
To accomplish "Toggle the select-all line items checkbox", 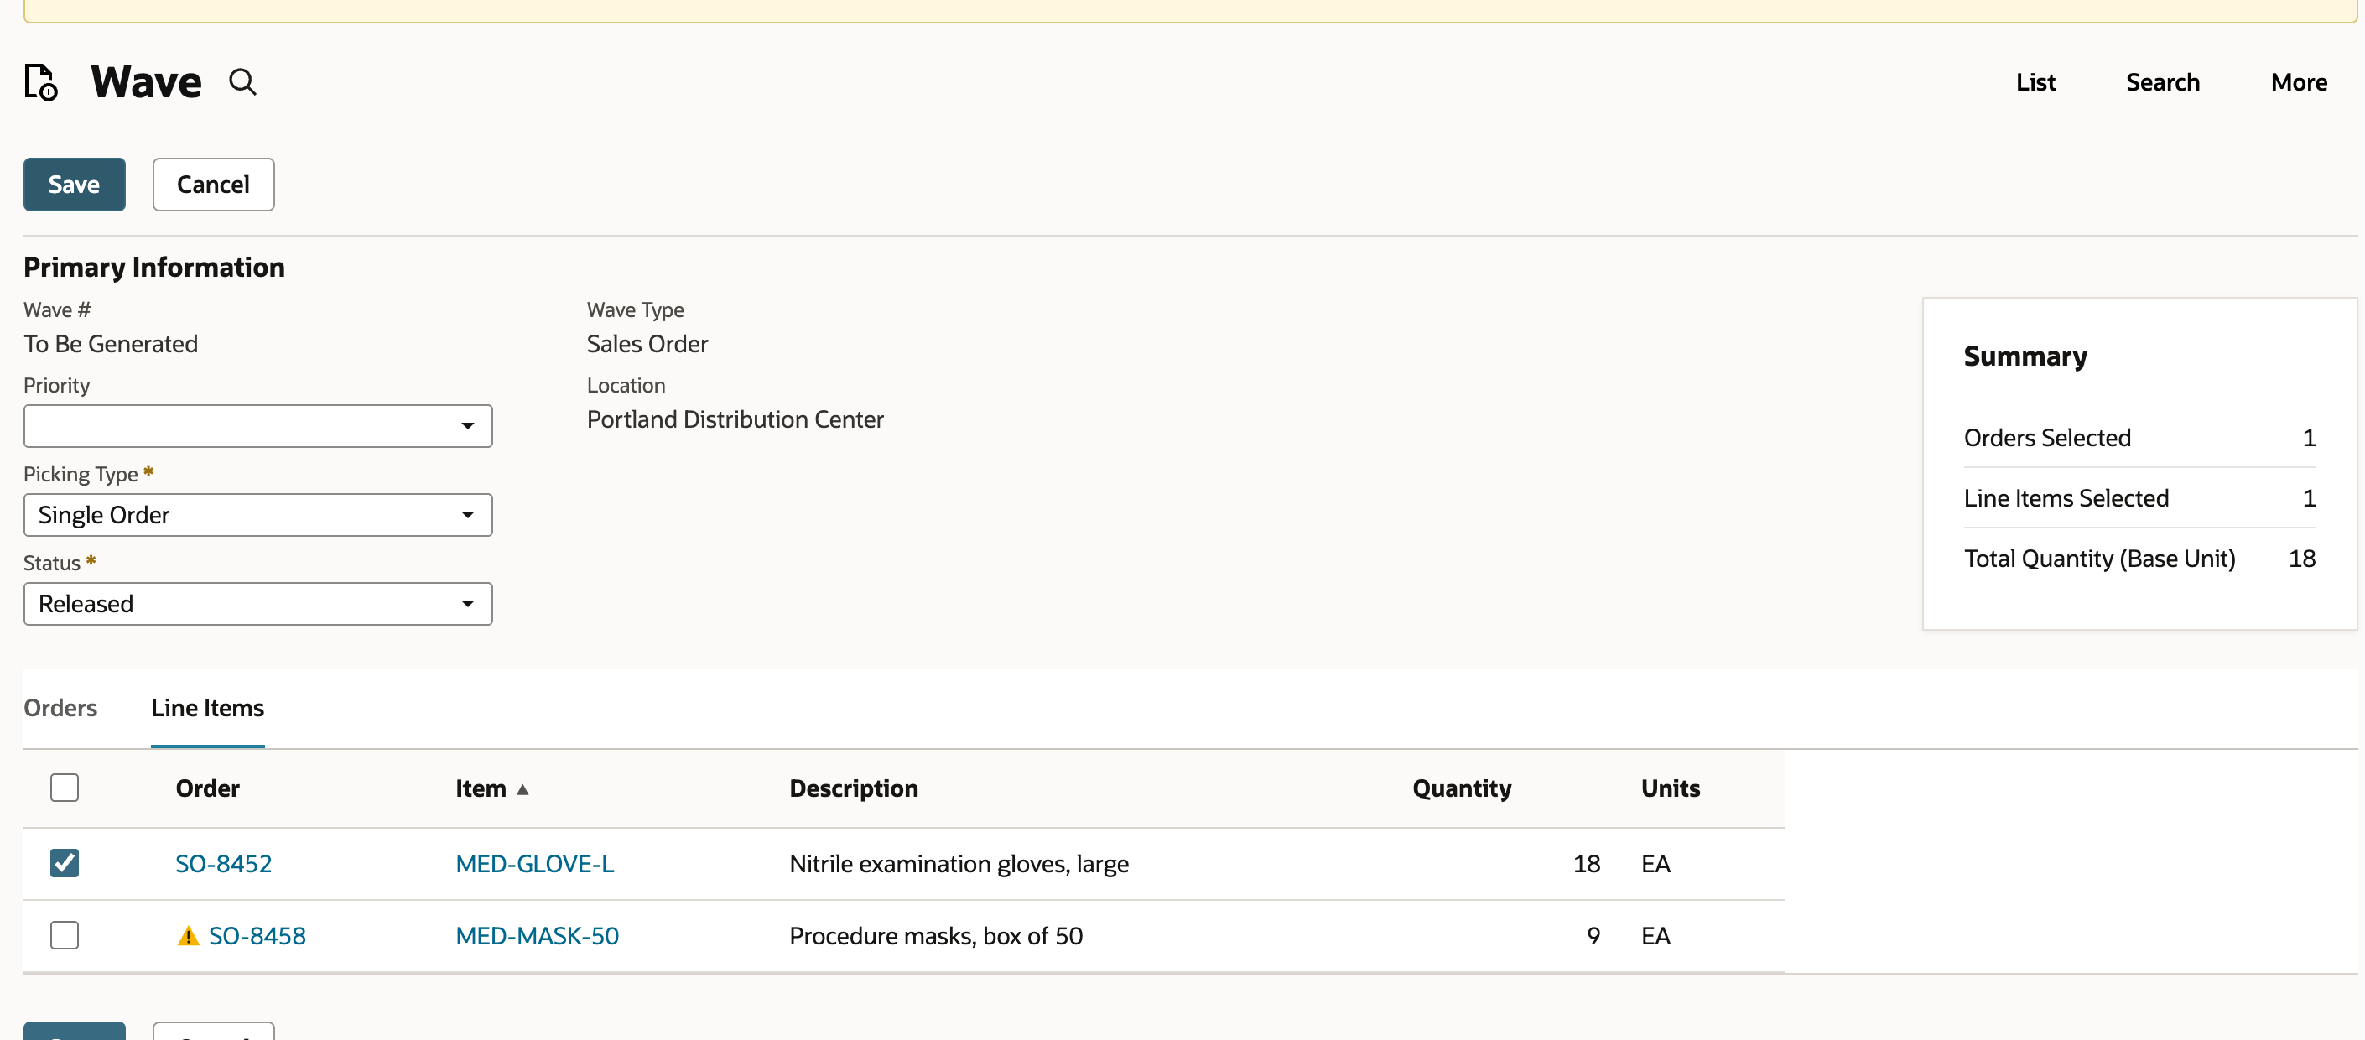I will tap(65, 787).
